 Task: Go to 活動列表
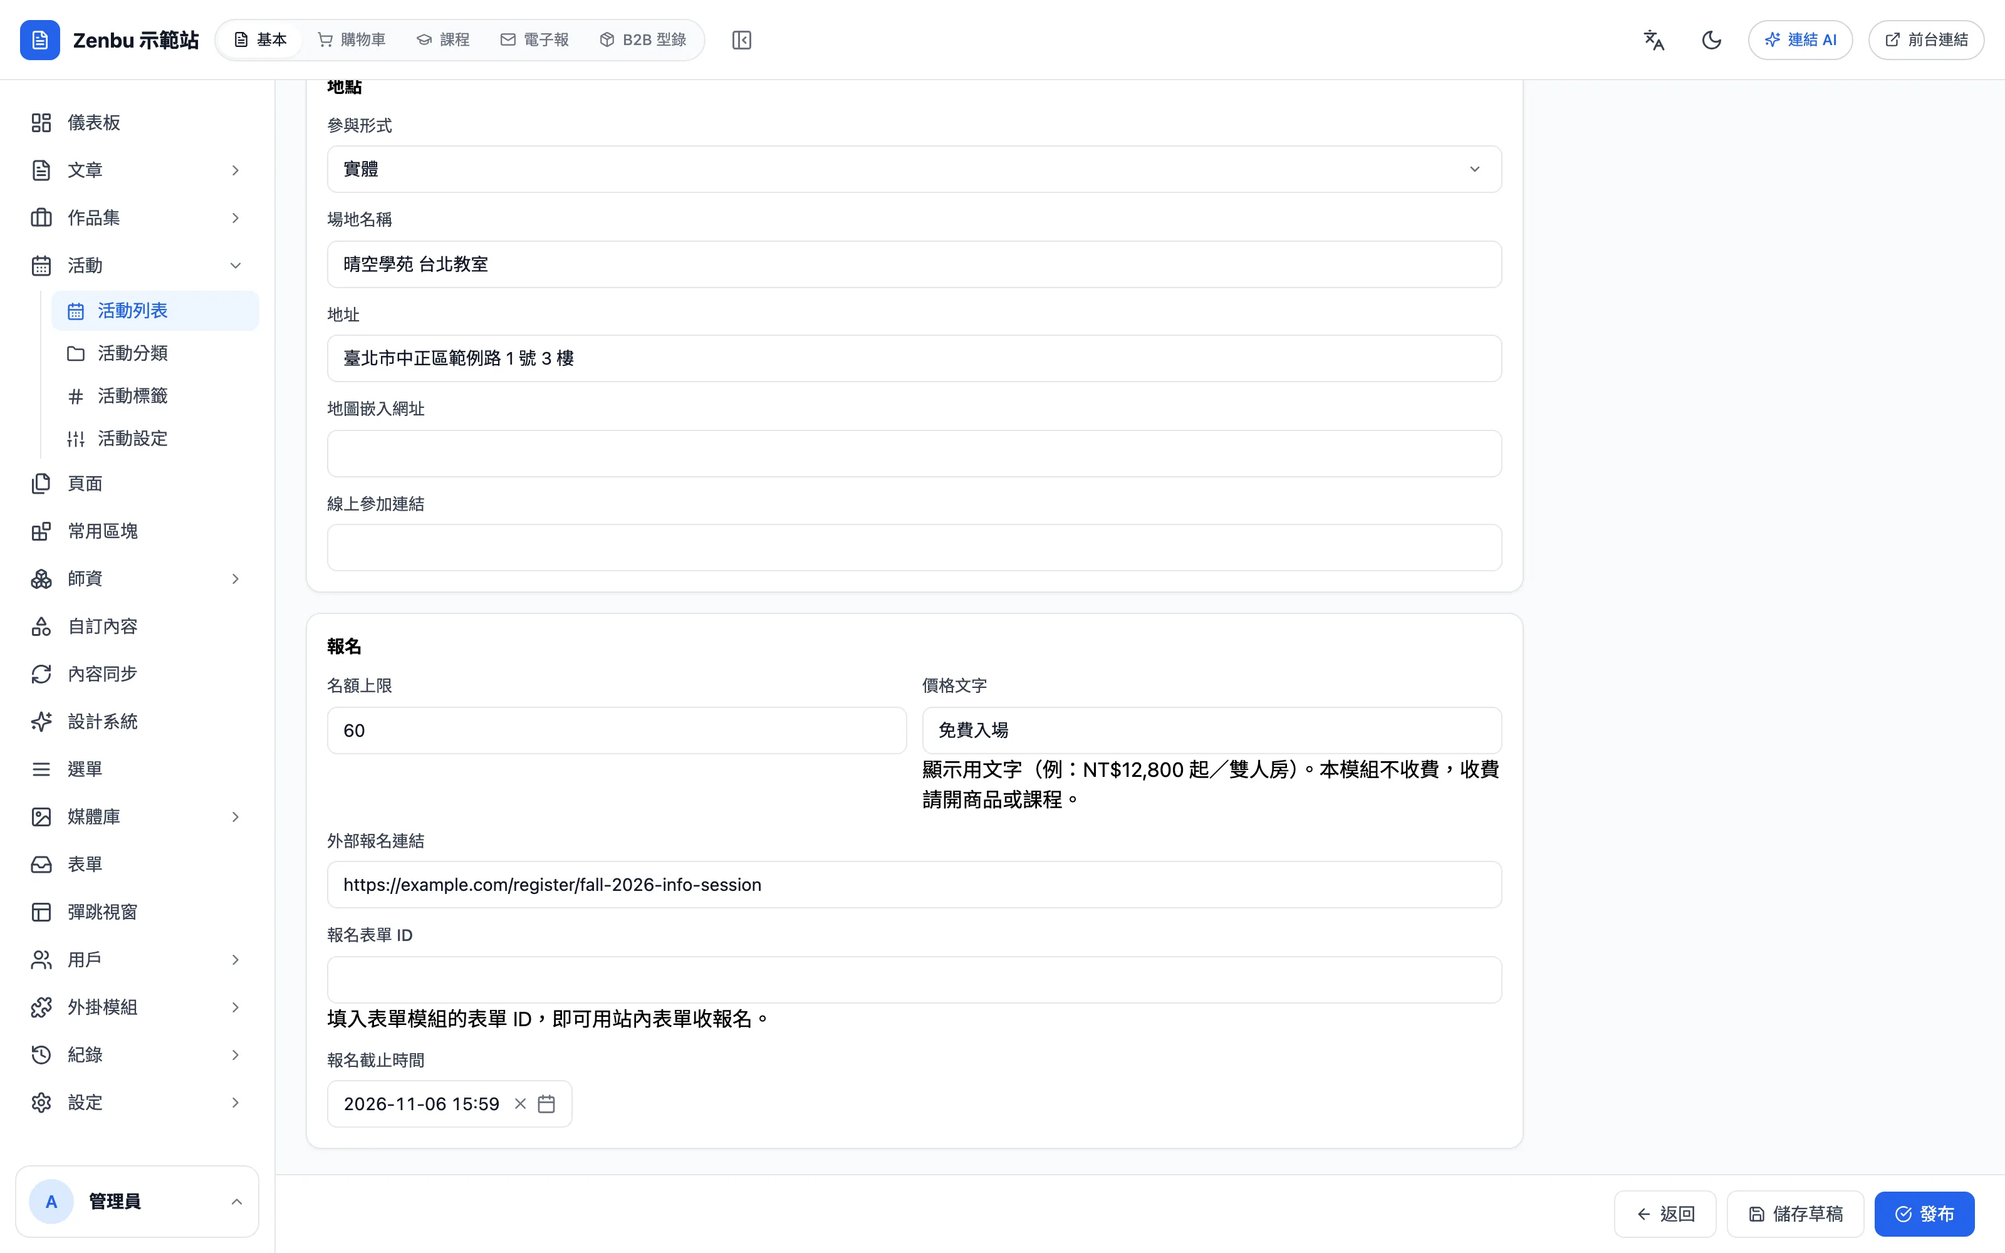155,311
